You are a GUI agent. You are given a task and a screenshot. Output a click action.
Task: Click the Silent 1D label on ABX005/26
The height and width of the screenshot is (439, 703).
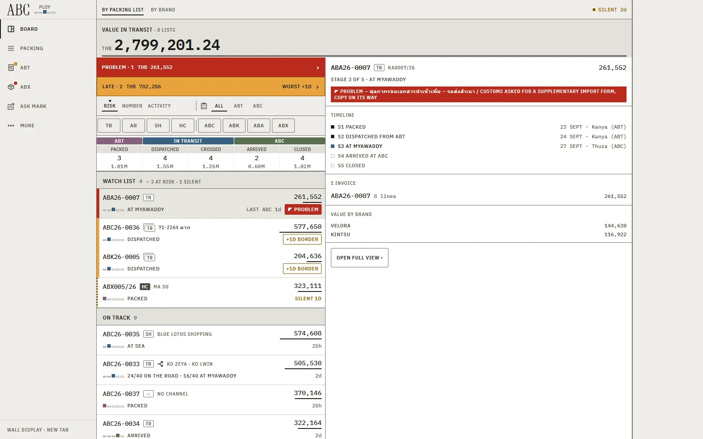tap(308, 299)
